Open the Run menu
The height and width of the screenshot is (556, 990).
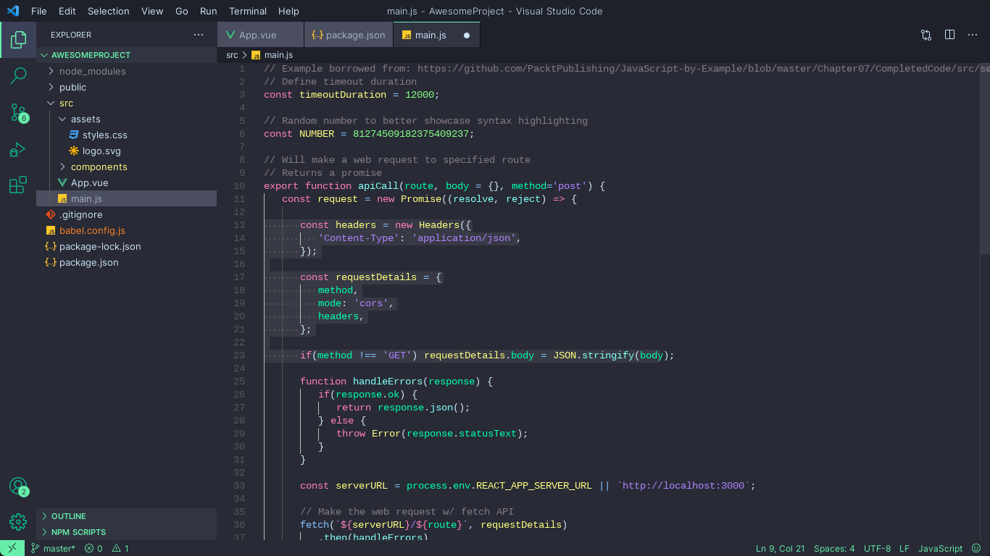tap(209, 11)
